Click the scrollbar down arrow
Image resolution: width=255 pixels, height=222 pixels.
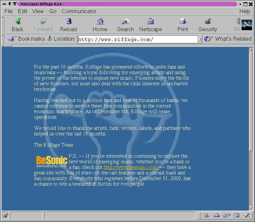point(251,208)
